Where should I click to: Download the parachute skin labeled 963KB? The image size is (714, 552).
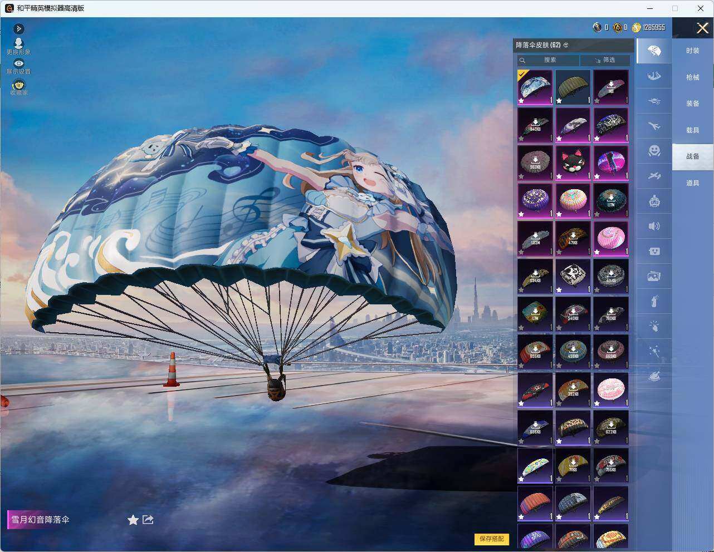point(535,163)
